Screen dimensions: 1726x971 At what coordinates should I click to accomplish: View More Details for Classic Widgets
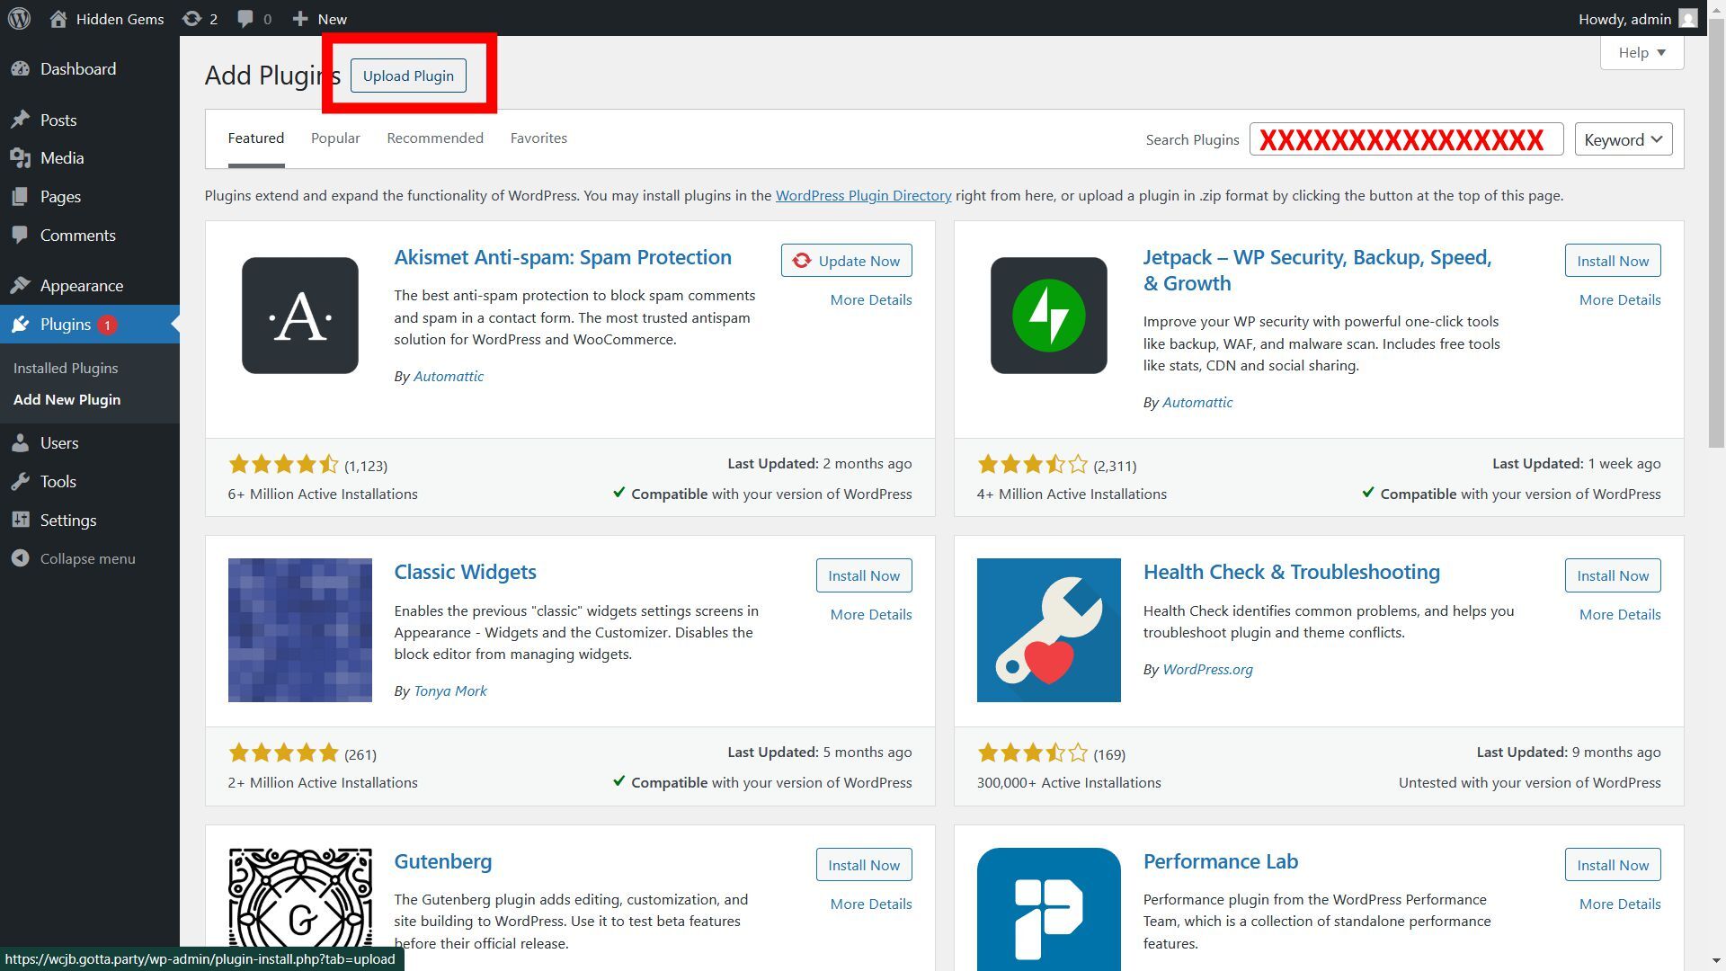870,615
